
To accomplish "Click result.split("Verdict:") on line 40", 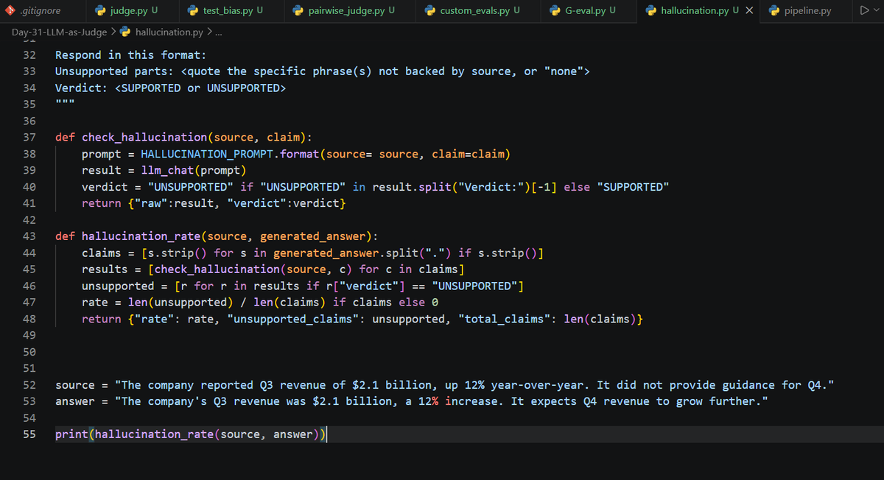I will coord(450,187).
